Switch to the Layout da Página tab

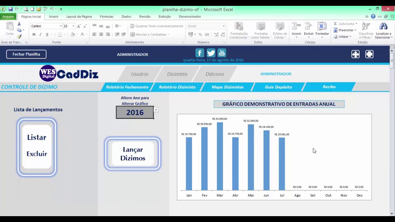pyautogui.click(x=79, y=17)
